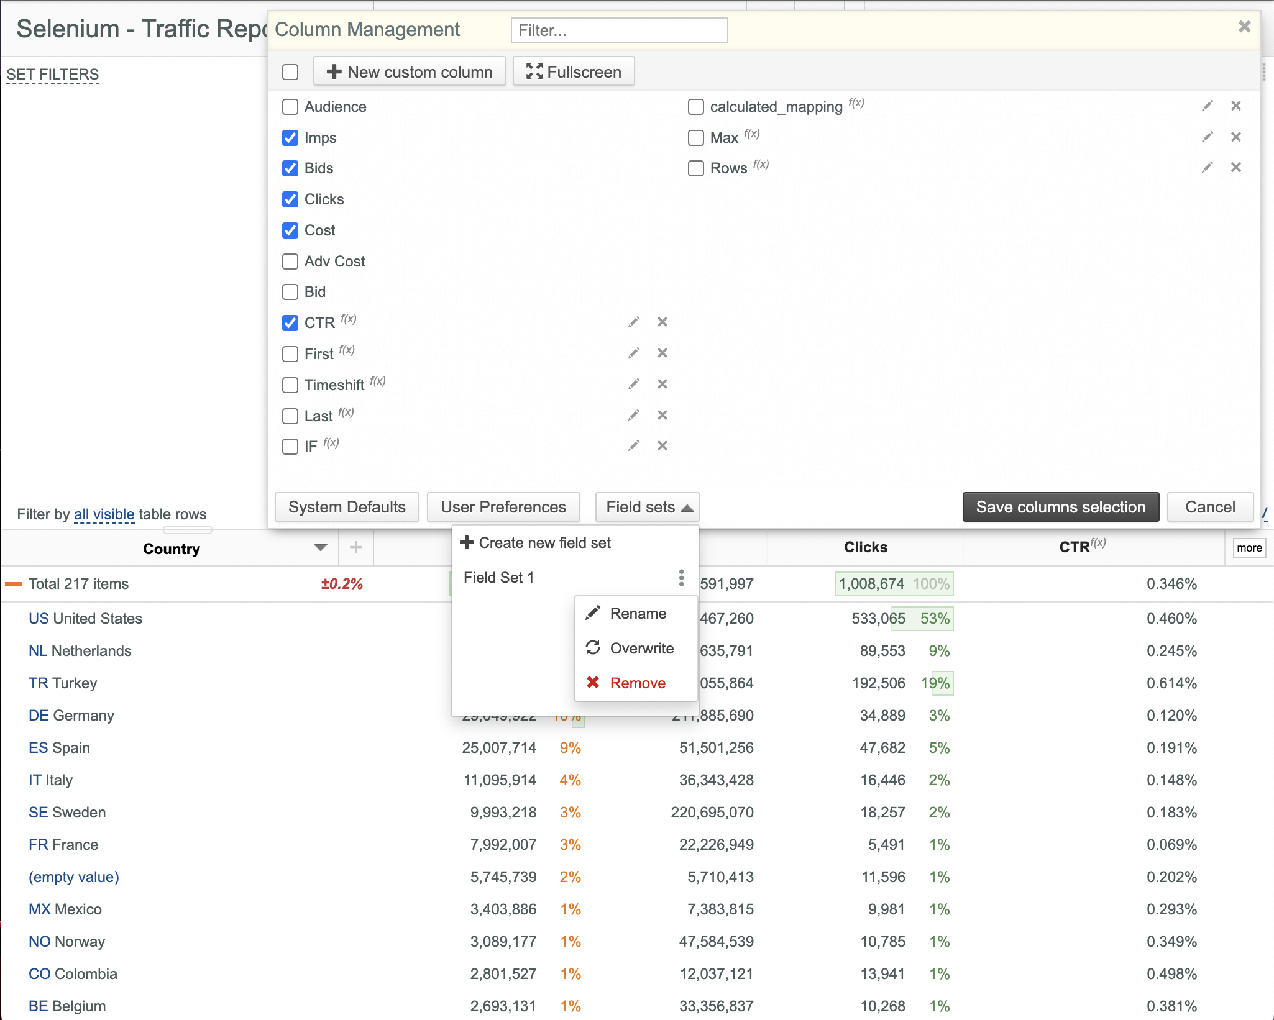Select Create new field set
Viewport: 1274px width, 1020px height.
click(x=536, y=543)
